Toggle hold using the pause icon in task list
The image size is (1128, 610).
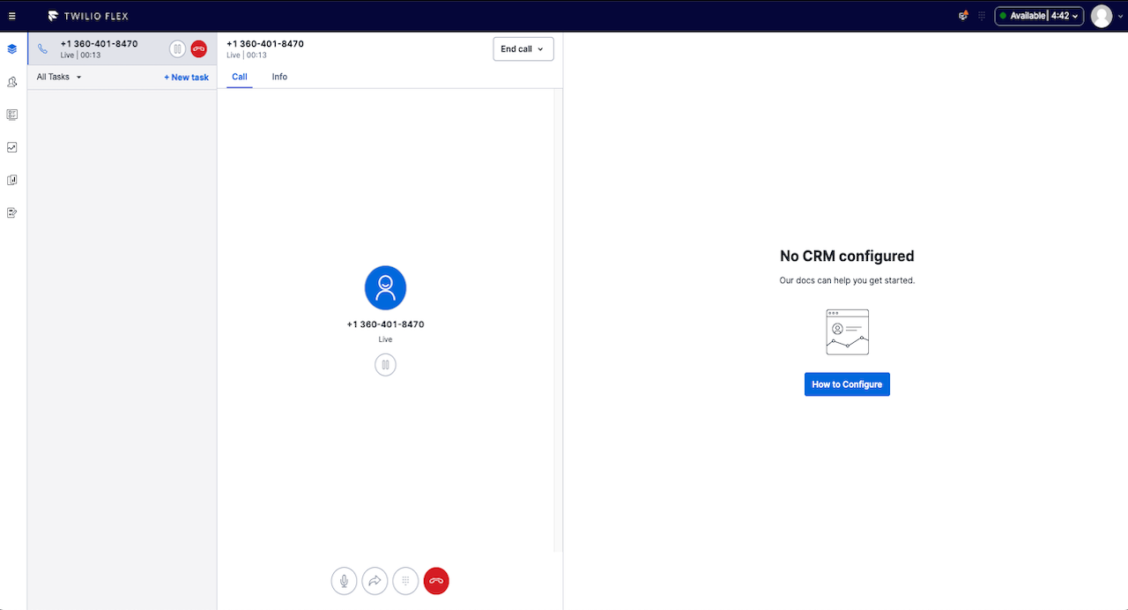point(177,48)
